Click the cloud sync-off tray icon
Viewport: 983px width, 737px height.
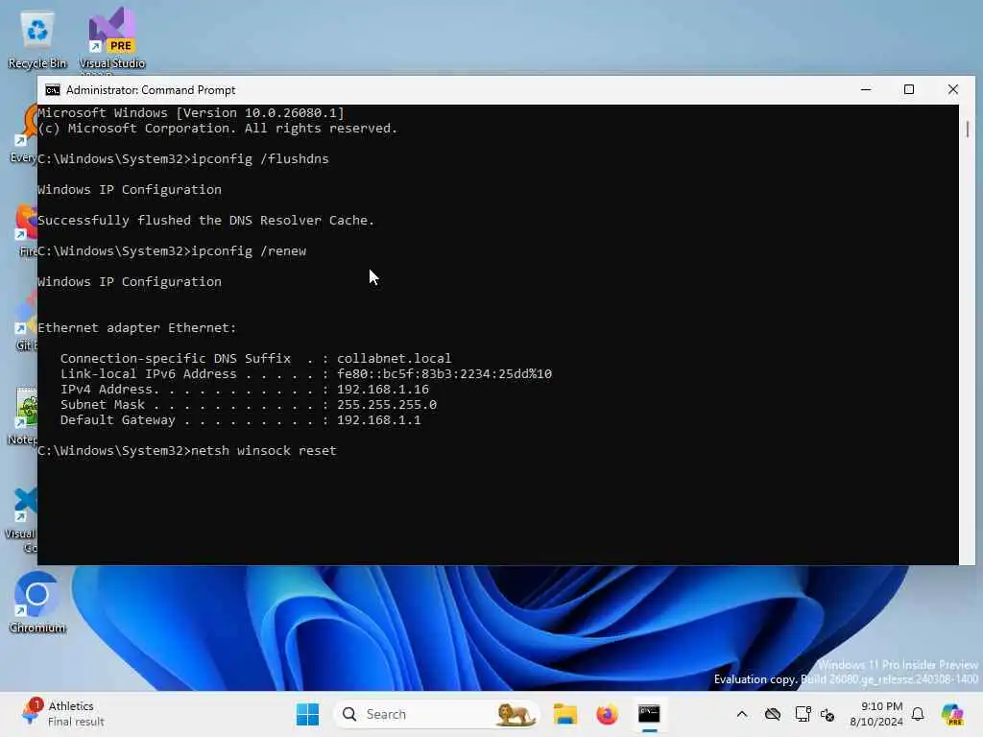point(773,714)
